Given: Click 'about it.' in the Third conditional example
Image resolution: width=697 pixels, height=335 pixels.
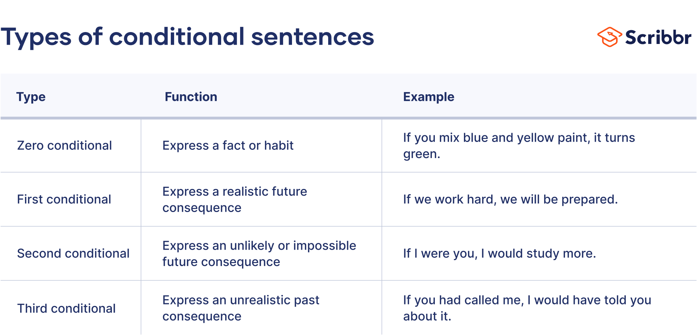Looking at the screenshot, I should tap(427, 316).
